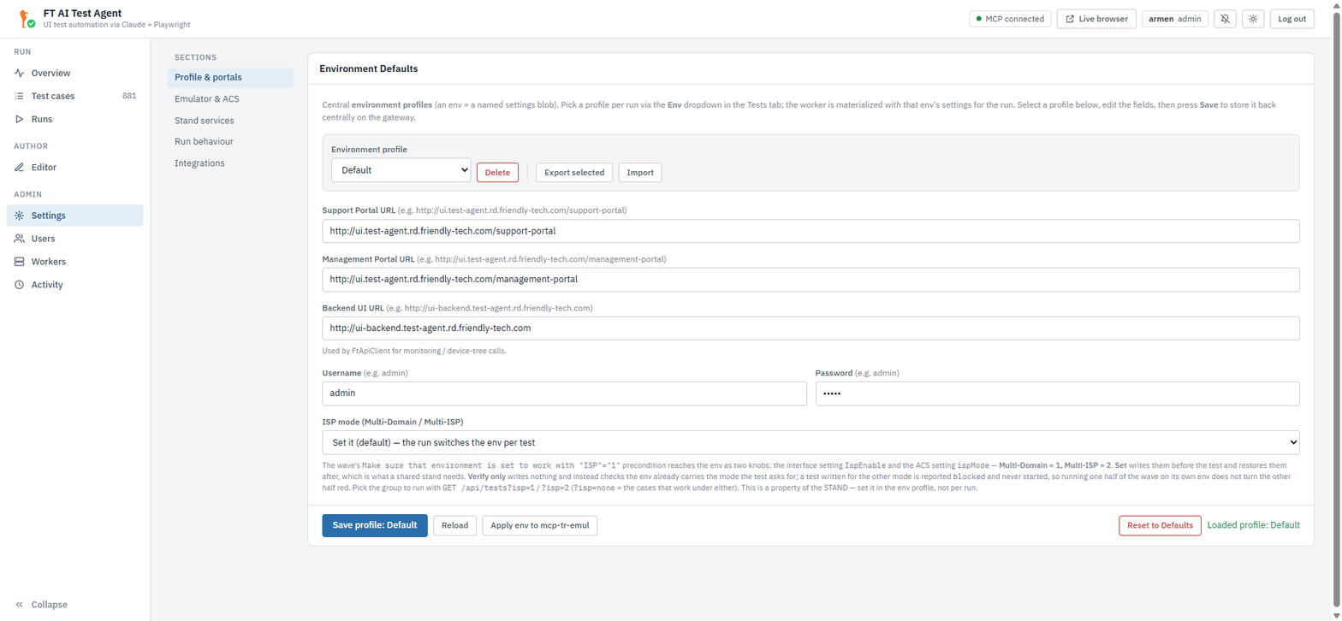
Task: Click the Live browser button
Action: 1096,19
